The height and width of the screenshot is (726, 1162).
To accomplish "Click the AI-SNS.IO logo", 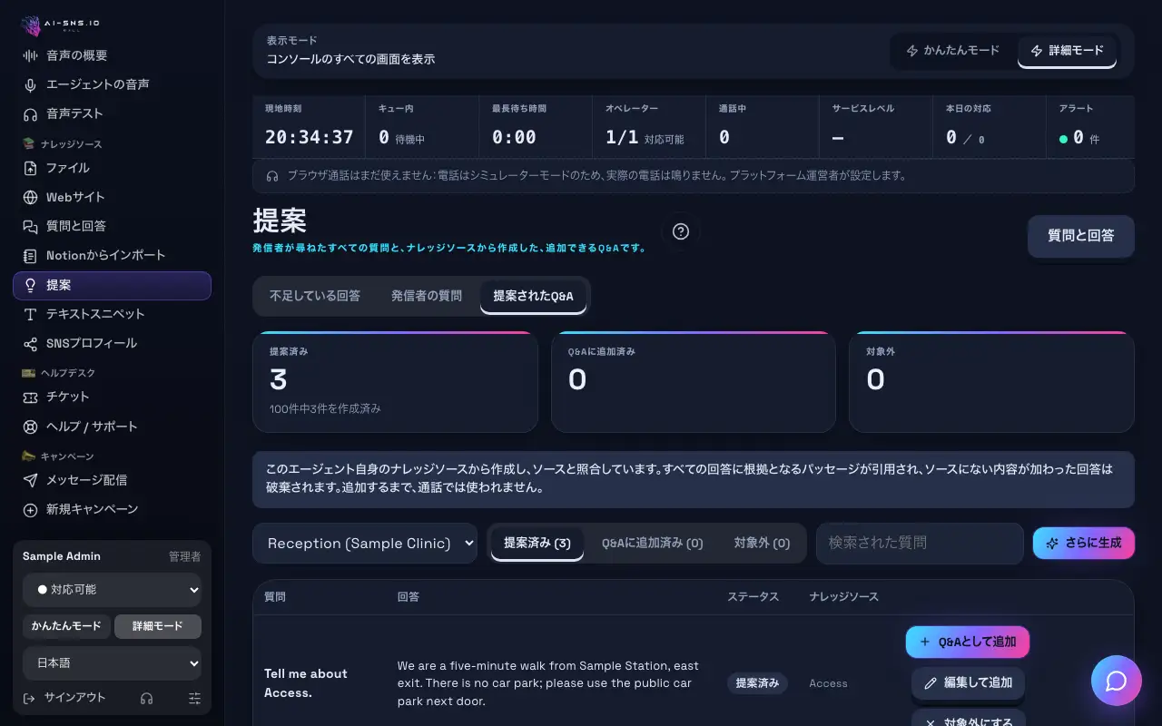I will (x=61, y=26).
